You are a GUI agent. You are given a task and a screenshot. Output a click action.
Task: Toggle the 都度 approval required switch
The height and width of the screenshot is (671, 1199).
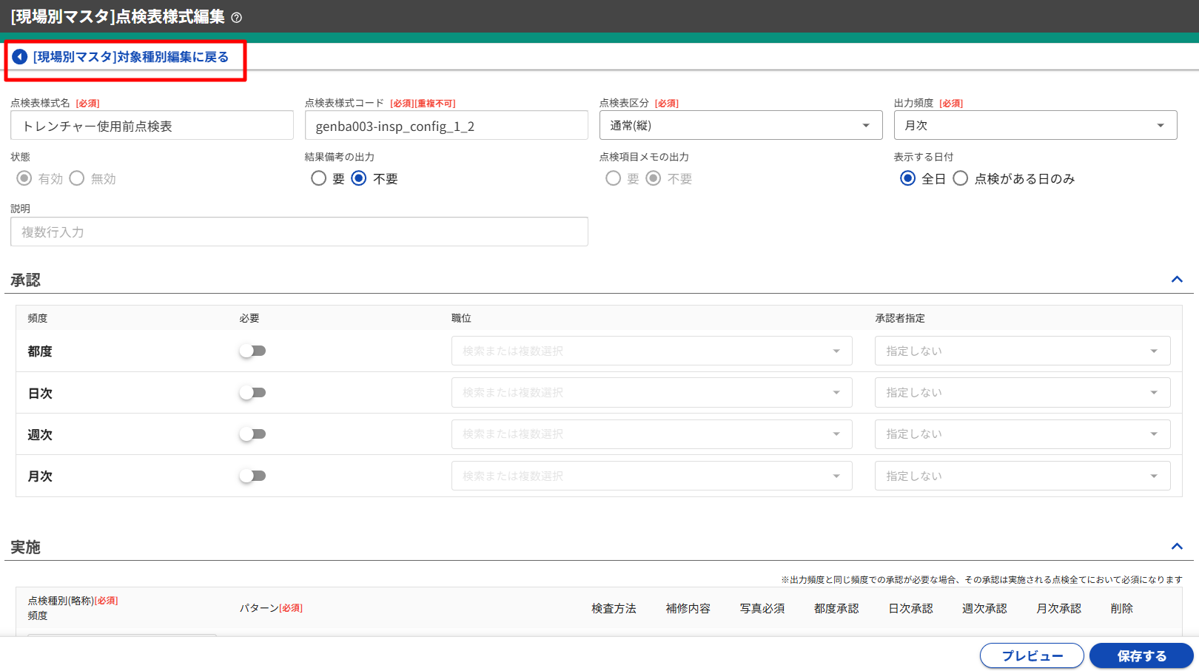252,351
